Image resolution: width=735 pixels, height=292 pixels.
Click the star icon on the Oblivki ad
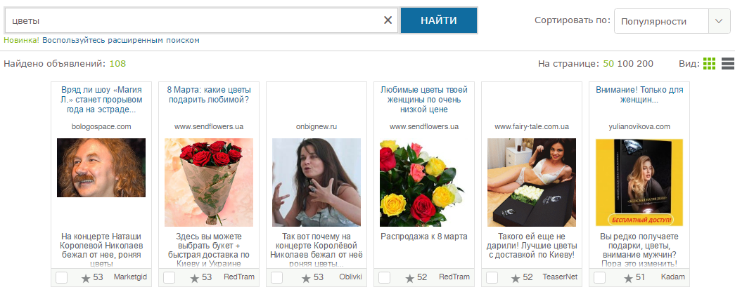[x=306, y=278]
